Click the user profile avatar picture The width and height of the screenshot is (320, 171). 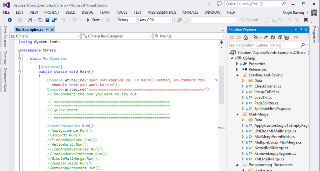314,12
